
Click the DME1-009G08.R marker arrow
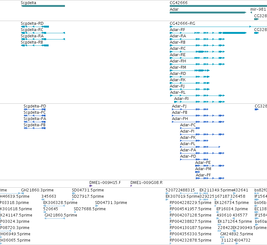131,186
